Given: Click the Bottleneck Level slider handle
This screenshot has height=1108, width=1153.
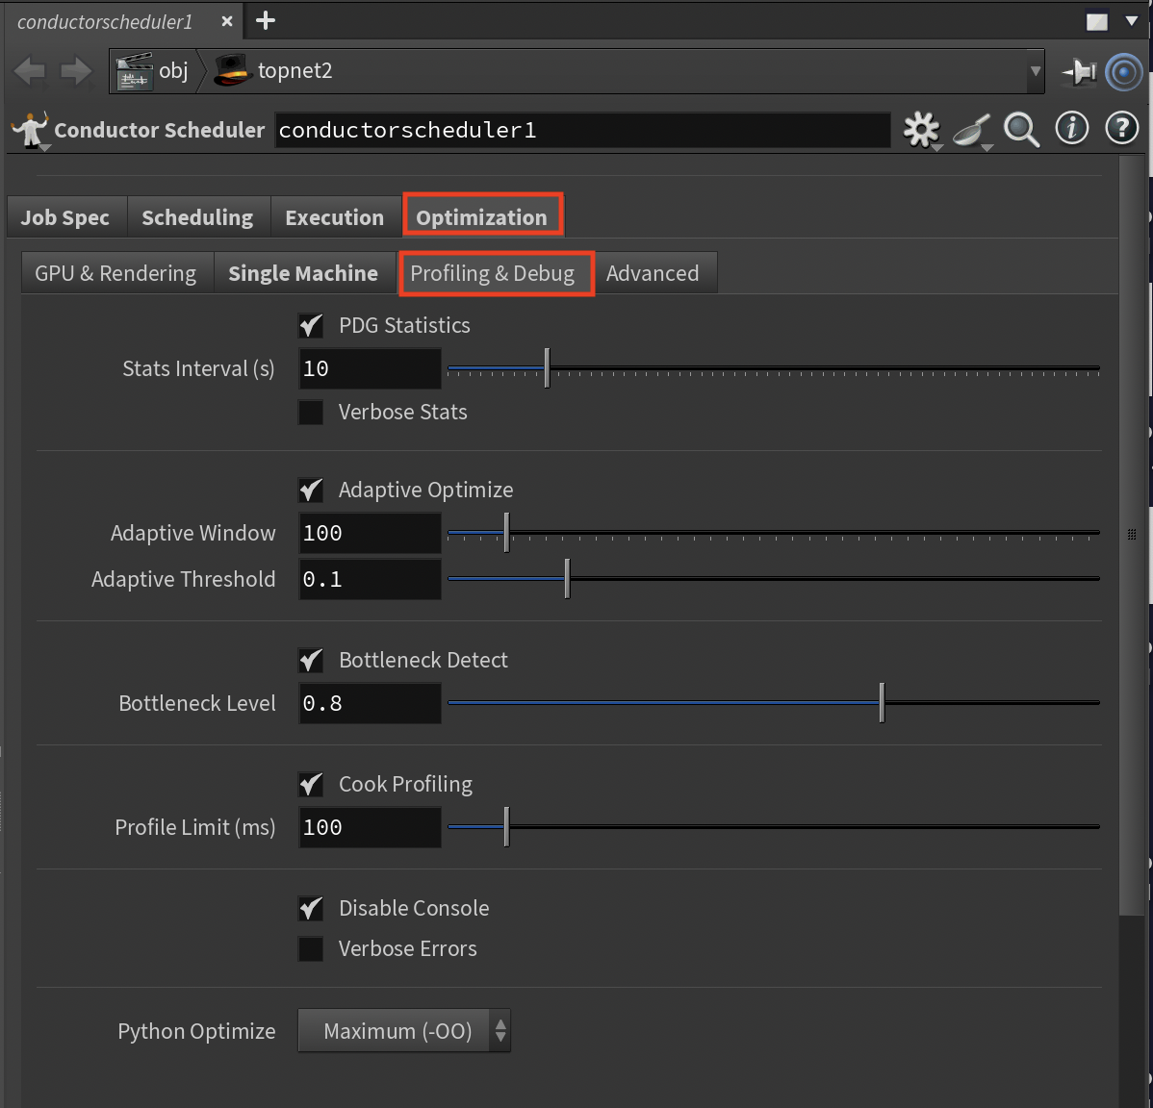Looking at the screenshot, I should [x=882, y=703].
